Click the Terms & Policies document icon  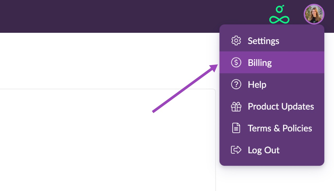(236, 128)
